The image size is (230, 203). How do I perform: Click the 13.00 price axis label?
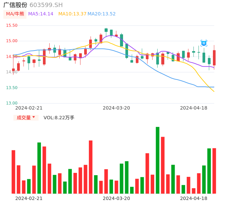click(12, 103)
